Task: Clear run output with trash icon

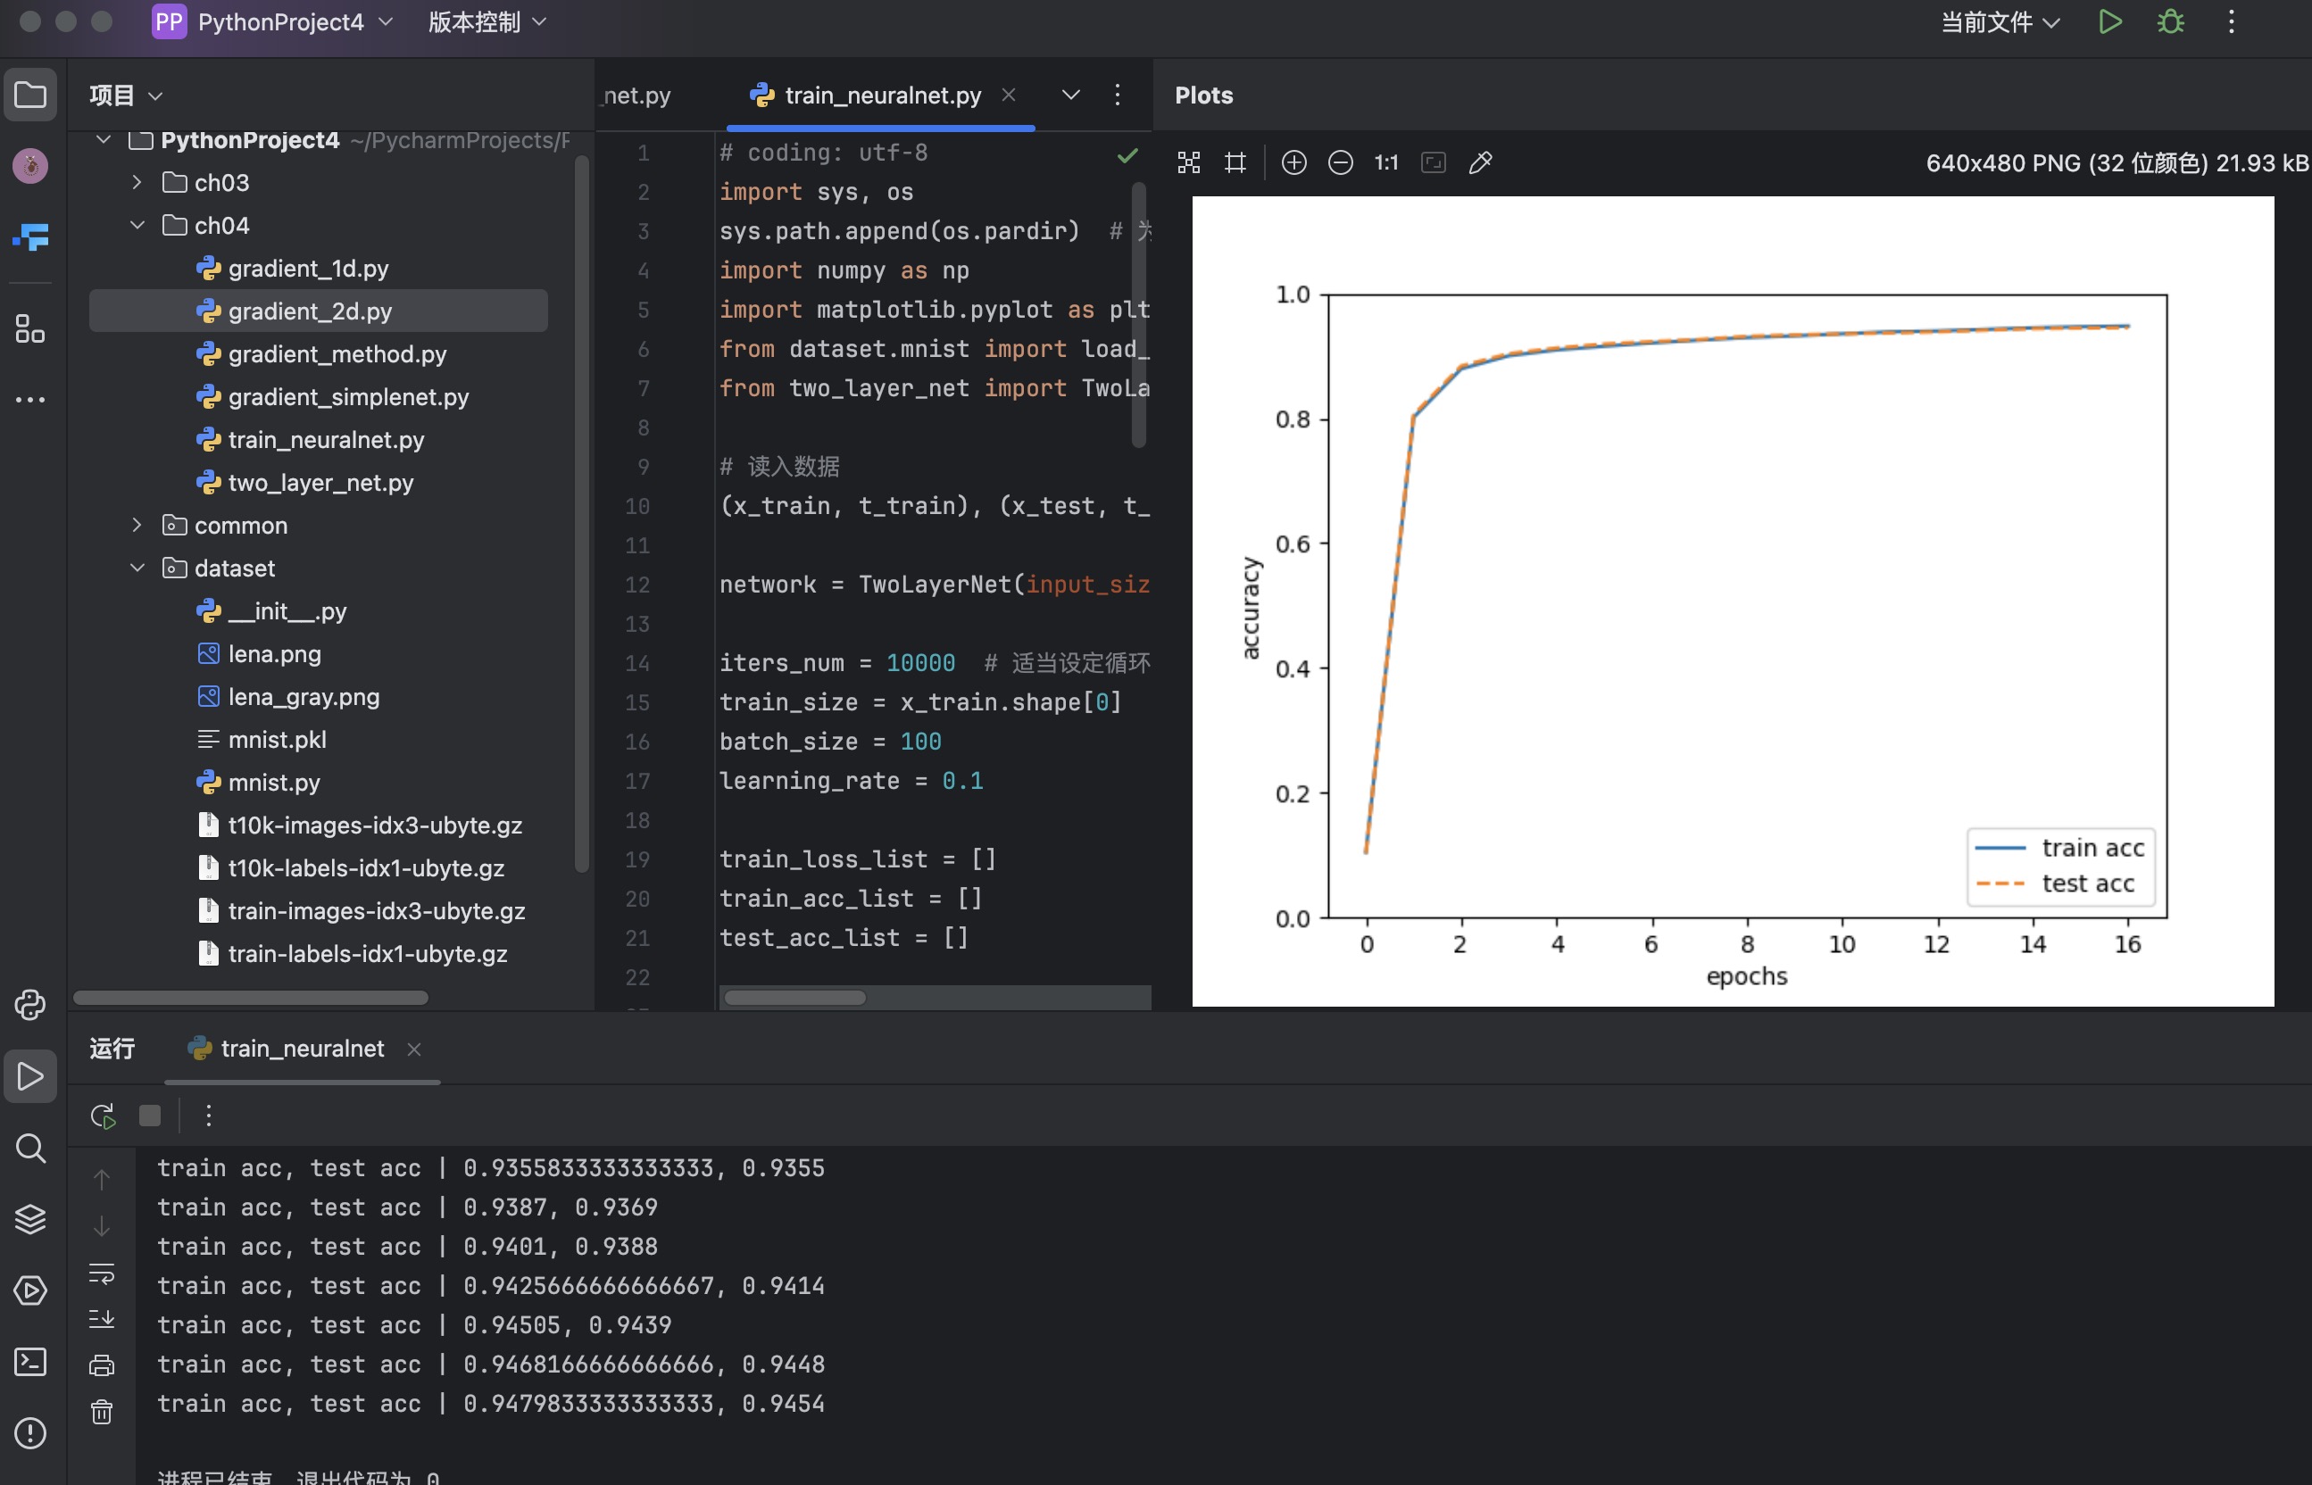Action: click(x=101, y=1413)
